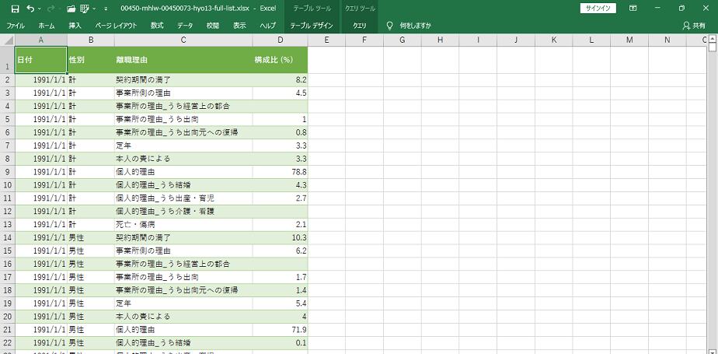Expand the Undo history dropdown arrow
The image size is (718, 354).
click(x=40, y=8)
